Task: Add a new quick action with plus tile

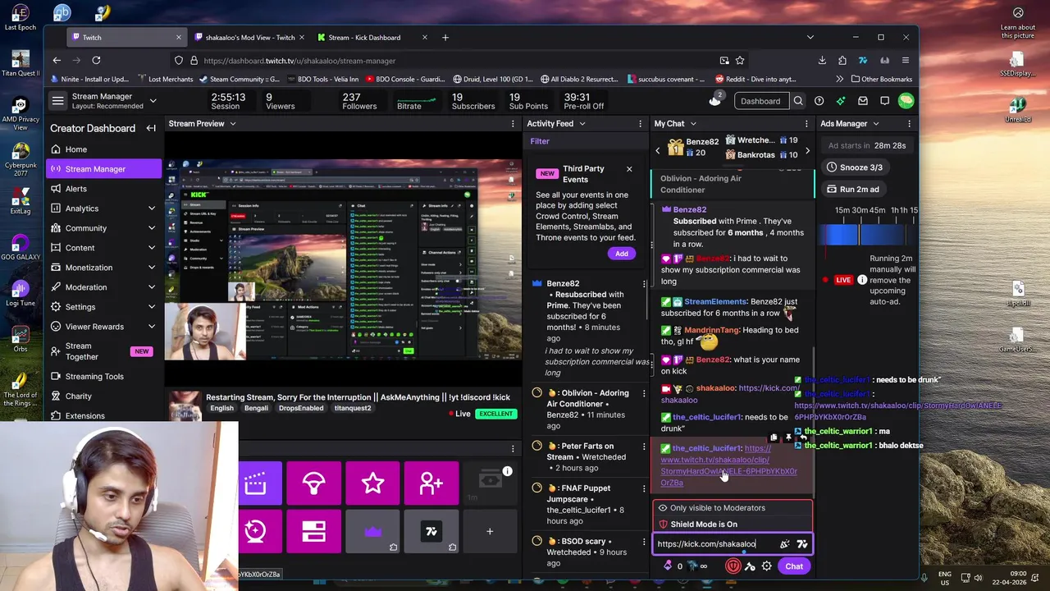Action: (x=490, y=531)
